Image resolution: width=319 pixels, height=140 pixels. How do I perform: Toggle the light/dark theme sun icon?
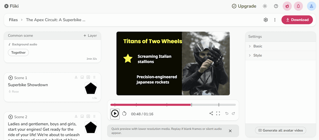265,6
